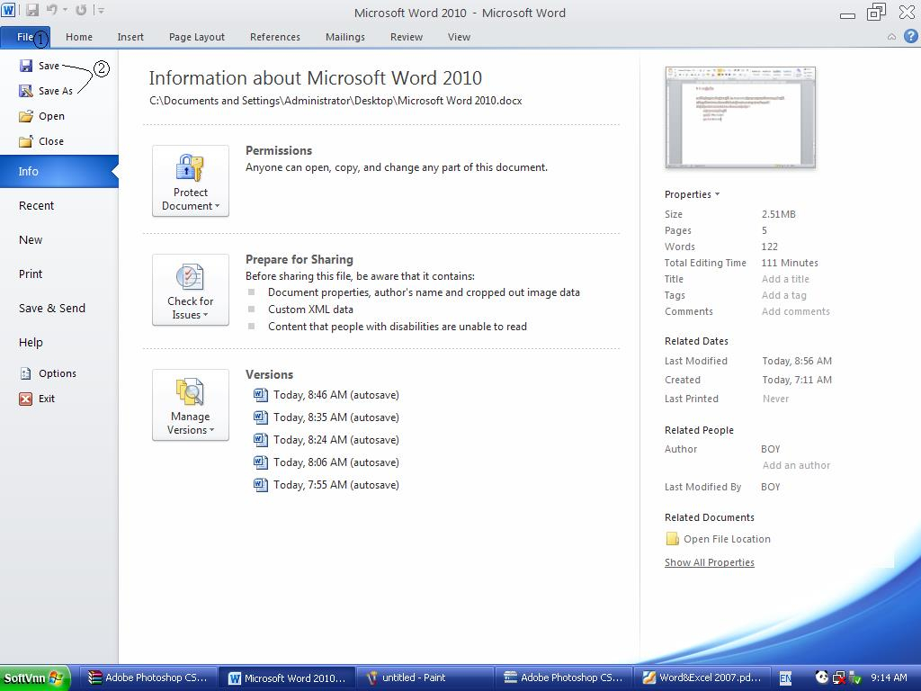Image resolution: width=921 pixels, height=691 pixels.
Task: Click the Add an author field
Action: pyautogui.click(x=796, y=465)
